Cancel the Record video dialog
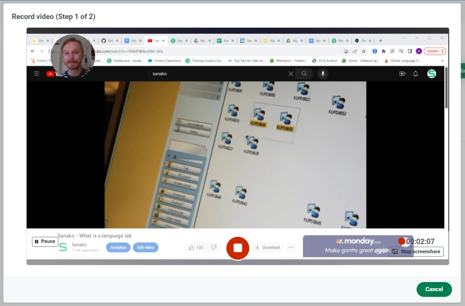This screenshot has width=465, height=306. point(434,289)
